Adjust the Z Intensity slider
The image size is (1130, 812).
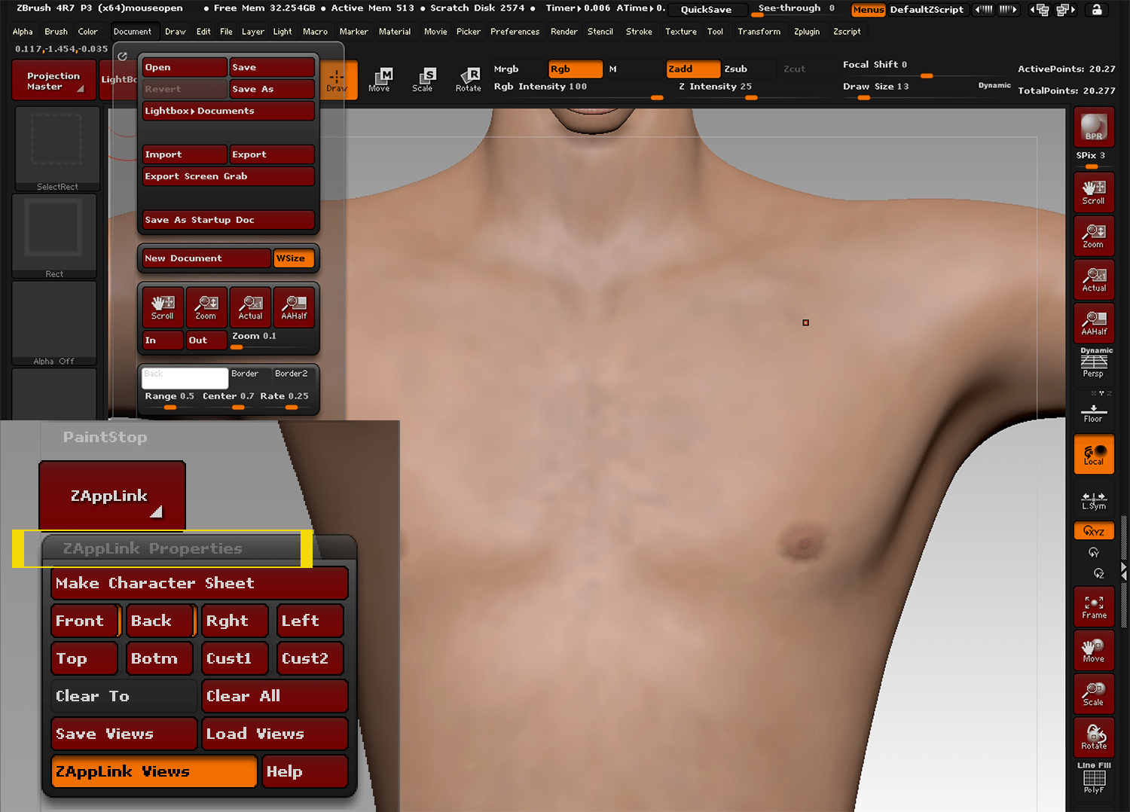pos(715,87)
